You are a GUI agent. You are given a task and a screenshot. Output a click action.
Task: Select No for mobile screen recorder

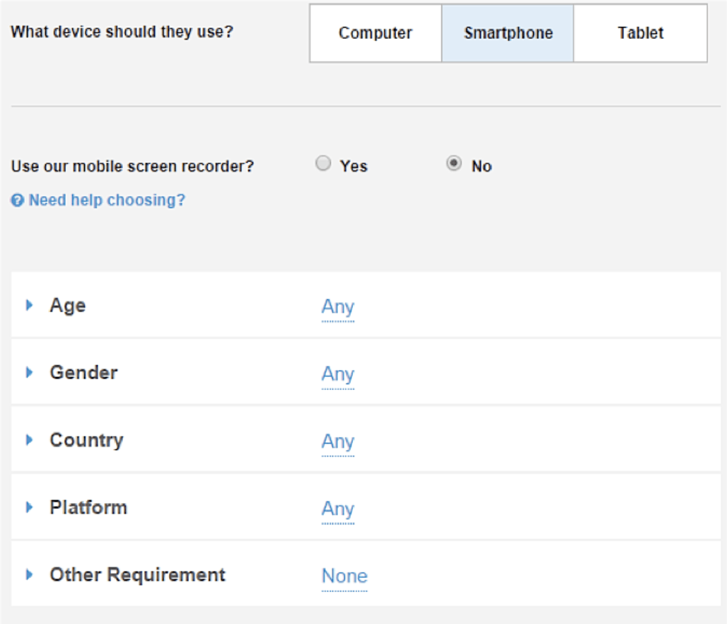454,164
